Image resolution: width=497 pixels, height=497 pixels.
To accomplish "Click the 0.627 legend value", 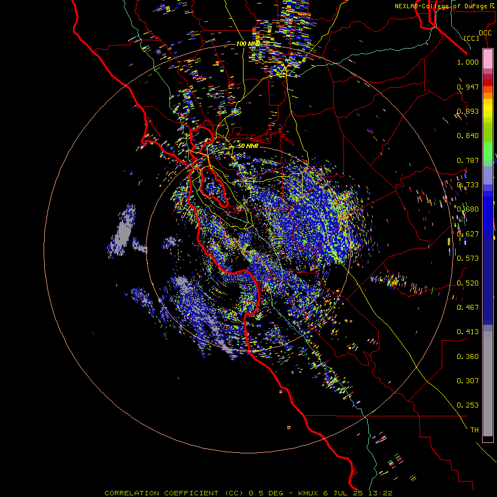I will pos(468,234).
